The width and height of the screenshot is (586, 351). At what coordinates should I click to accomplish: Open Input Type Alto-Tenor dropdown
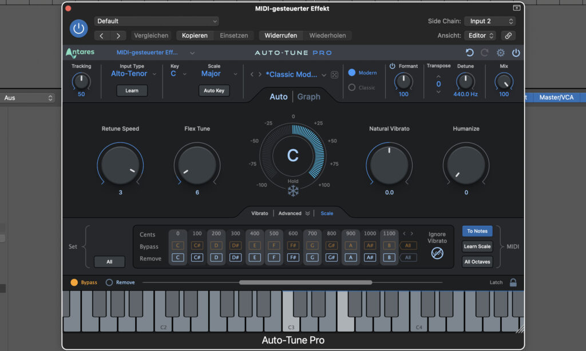tap(133, 74)
